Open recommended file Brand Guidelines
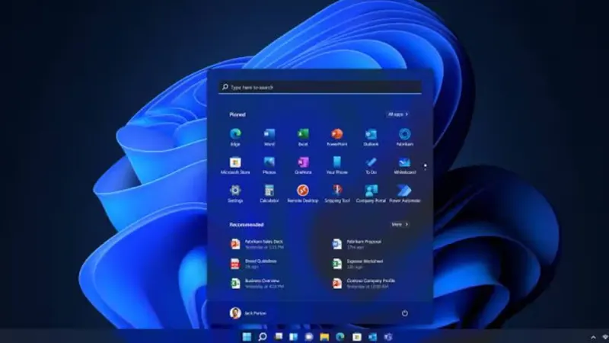Viewport: 609px width, 343px height. [x=254, y=264]
